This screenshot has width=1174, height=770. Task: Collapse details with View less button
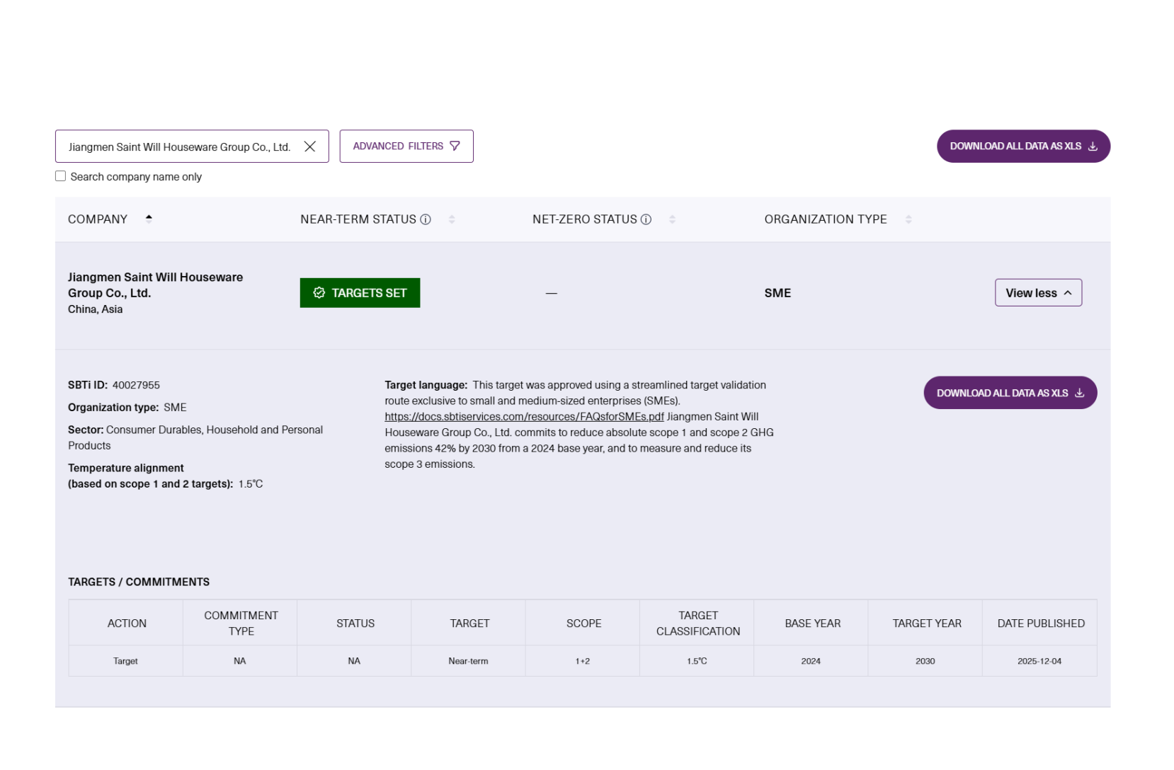coord(1037,293)
